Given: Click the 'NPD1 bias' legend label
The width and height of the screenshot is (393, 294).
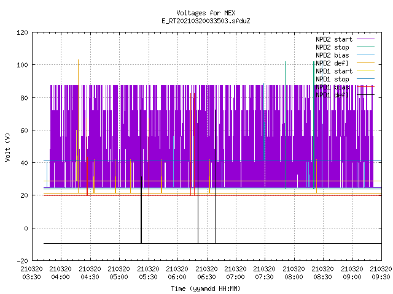Looking at the screenshot, I should pyautogui.click(x=332, y=87).
